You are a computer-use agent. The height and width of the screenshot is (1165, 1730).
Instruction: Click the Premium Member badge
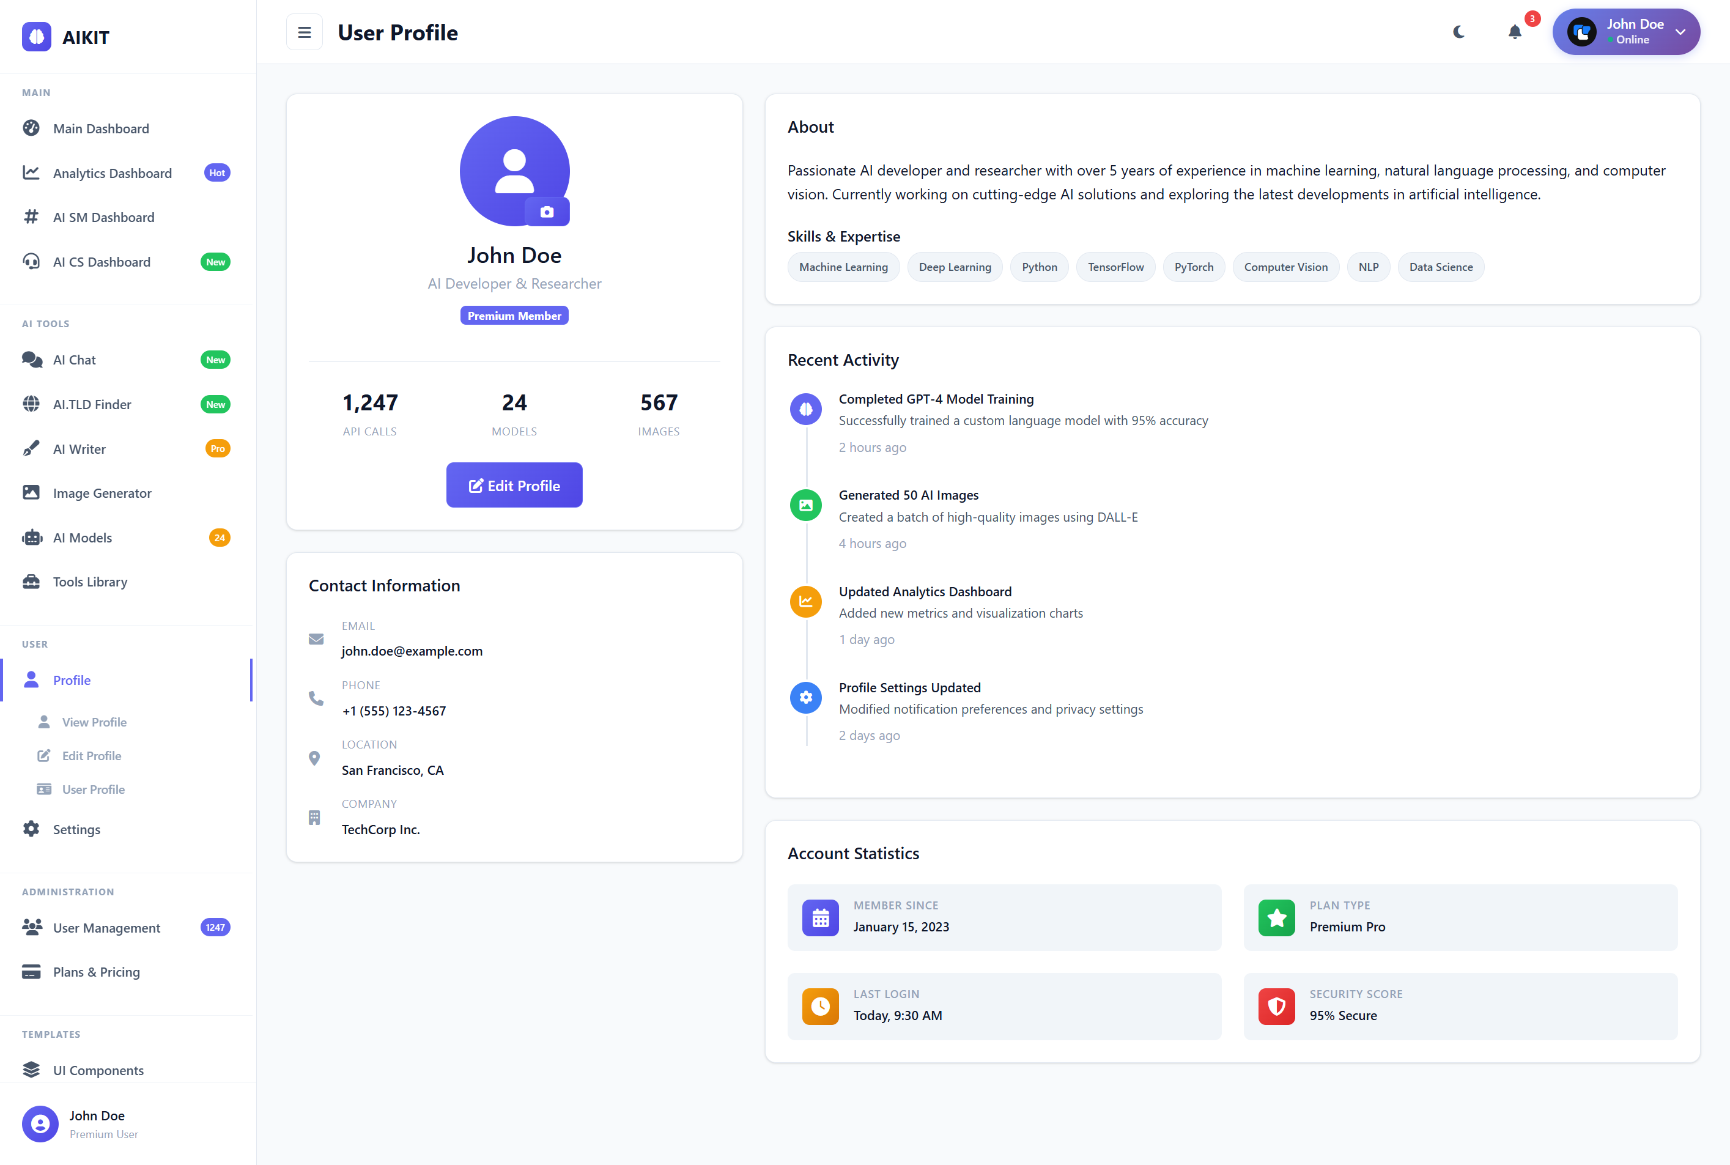[514, 316]
